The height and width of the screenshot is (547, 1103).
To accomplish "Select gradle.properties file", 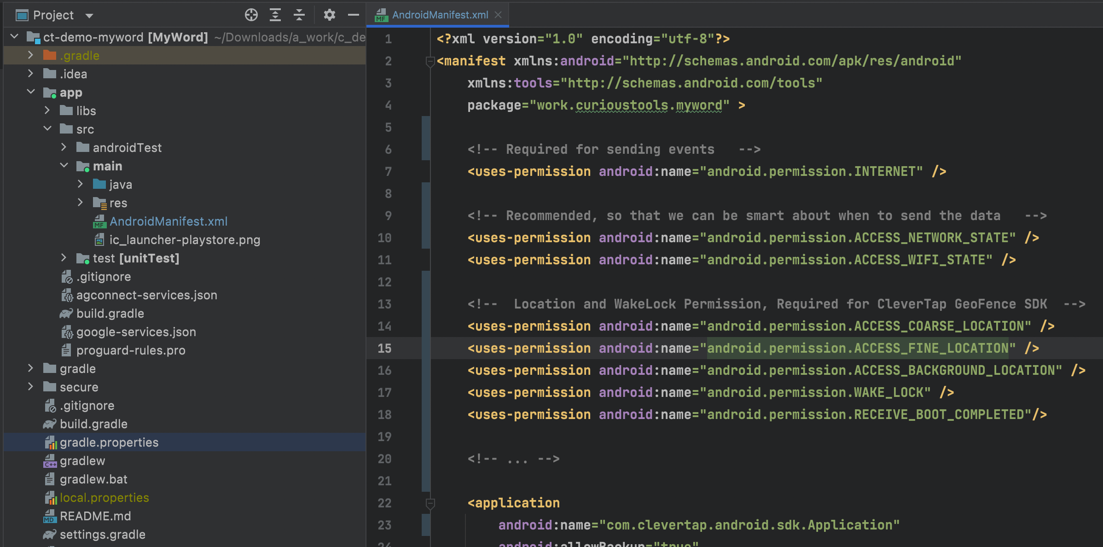I will coord(109,442).
